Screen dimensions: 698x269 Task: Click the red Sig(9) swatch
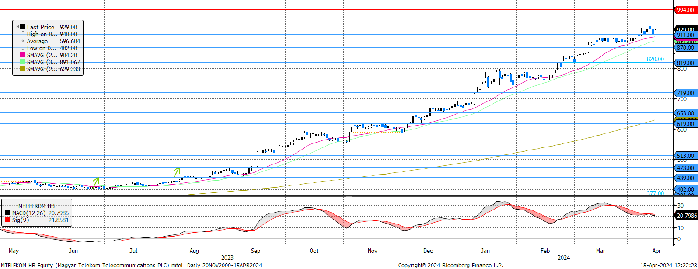coord(8,220)
